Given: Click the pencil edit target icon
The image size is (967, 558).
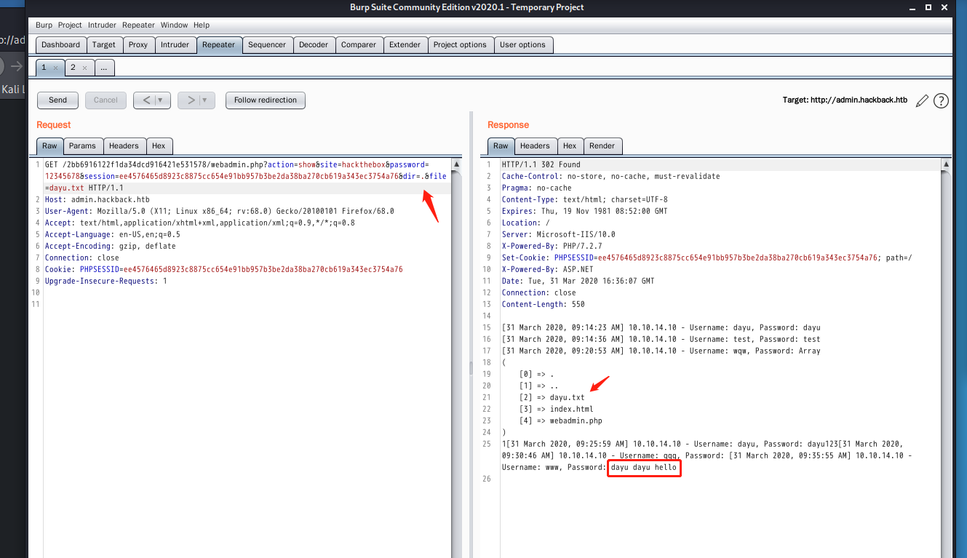Looking at the screenshot, I should click(922, 100).
